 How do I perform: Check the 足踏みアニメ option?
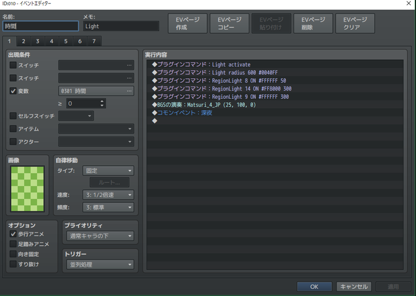click(x=13, y=244)
